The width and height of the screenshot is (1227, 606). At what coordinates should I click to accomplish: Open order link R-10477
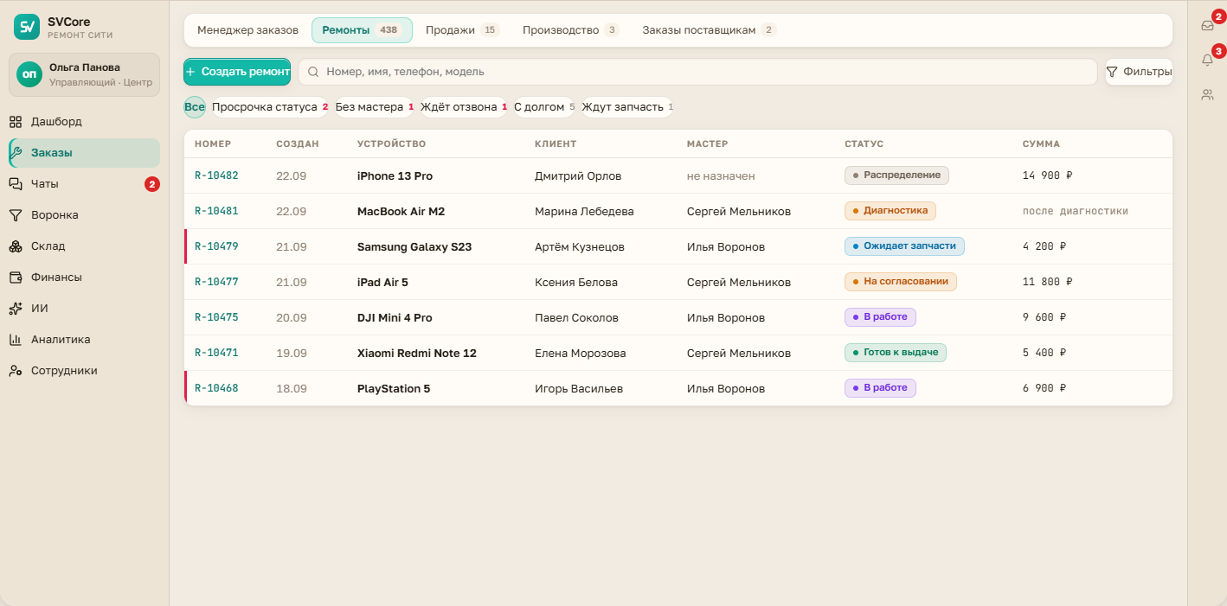click(x=216, y=282)
